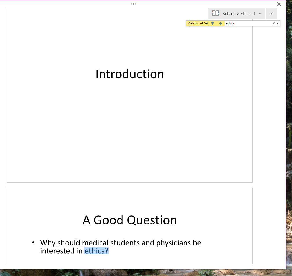Close the OneNote window
Image resolution: width=292 pixels, height=276 pixels.
coord(279,4)
